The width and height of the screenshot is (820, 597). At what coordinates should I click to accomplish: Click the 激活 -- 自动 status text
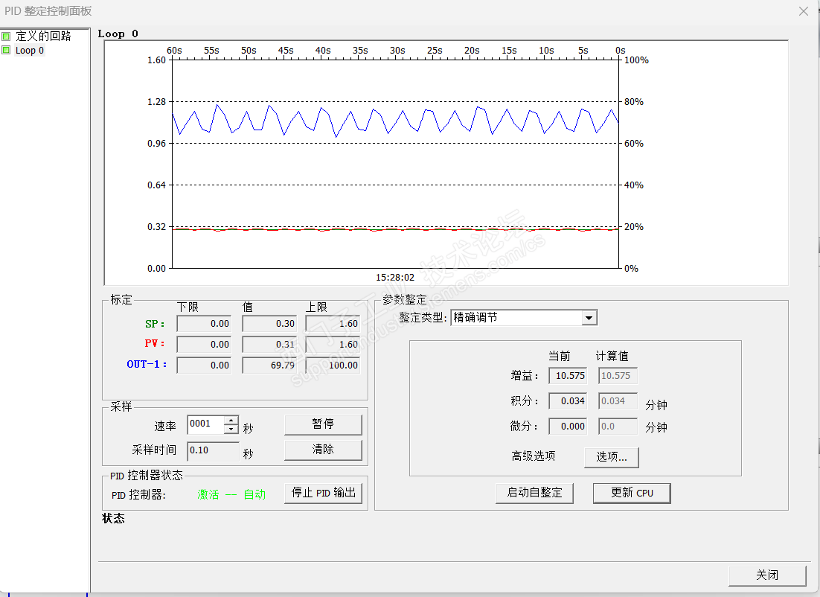tap(231, 494)
